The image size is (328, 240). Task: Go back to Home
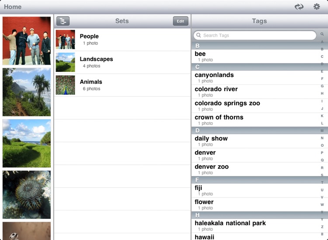[13, 7]
